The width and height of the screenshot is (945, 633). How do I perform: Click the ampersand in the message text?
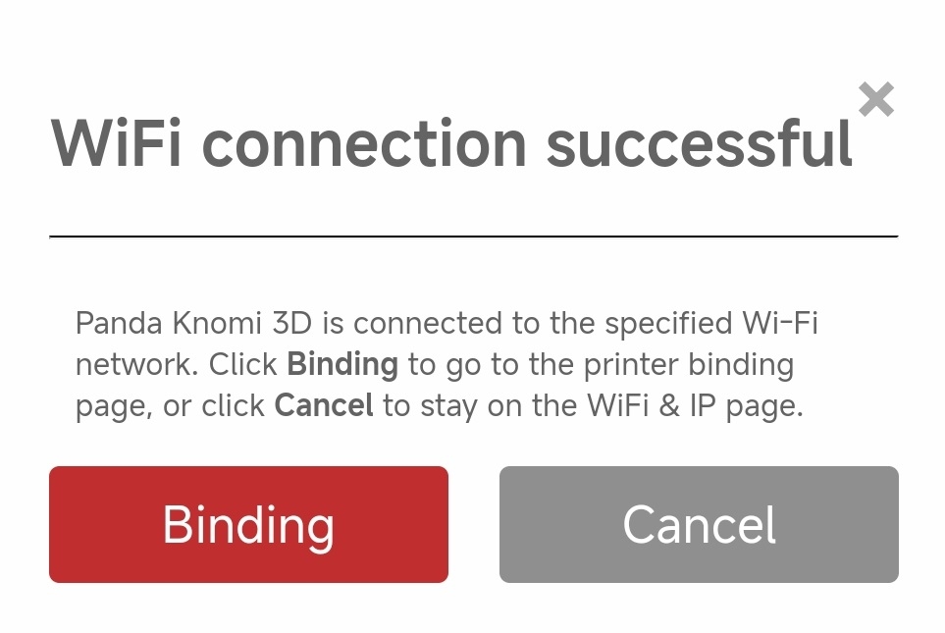pos(668,406)
